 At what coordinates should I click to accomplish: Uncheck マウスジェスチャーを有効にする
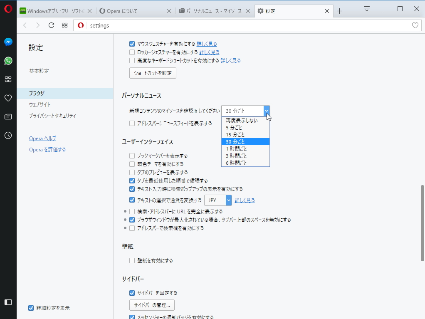click(x=132, y=44)
